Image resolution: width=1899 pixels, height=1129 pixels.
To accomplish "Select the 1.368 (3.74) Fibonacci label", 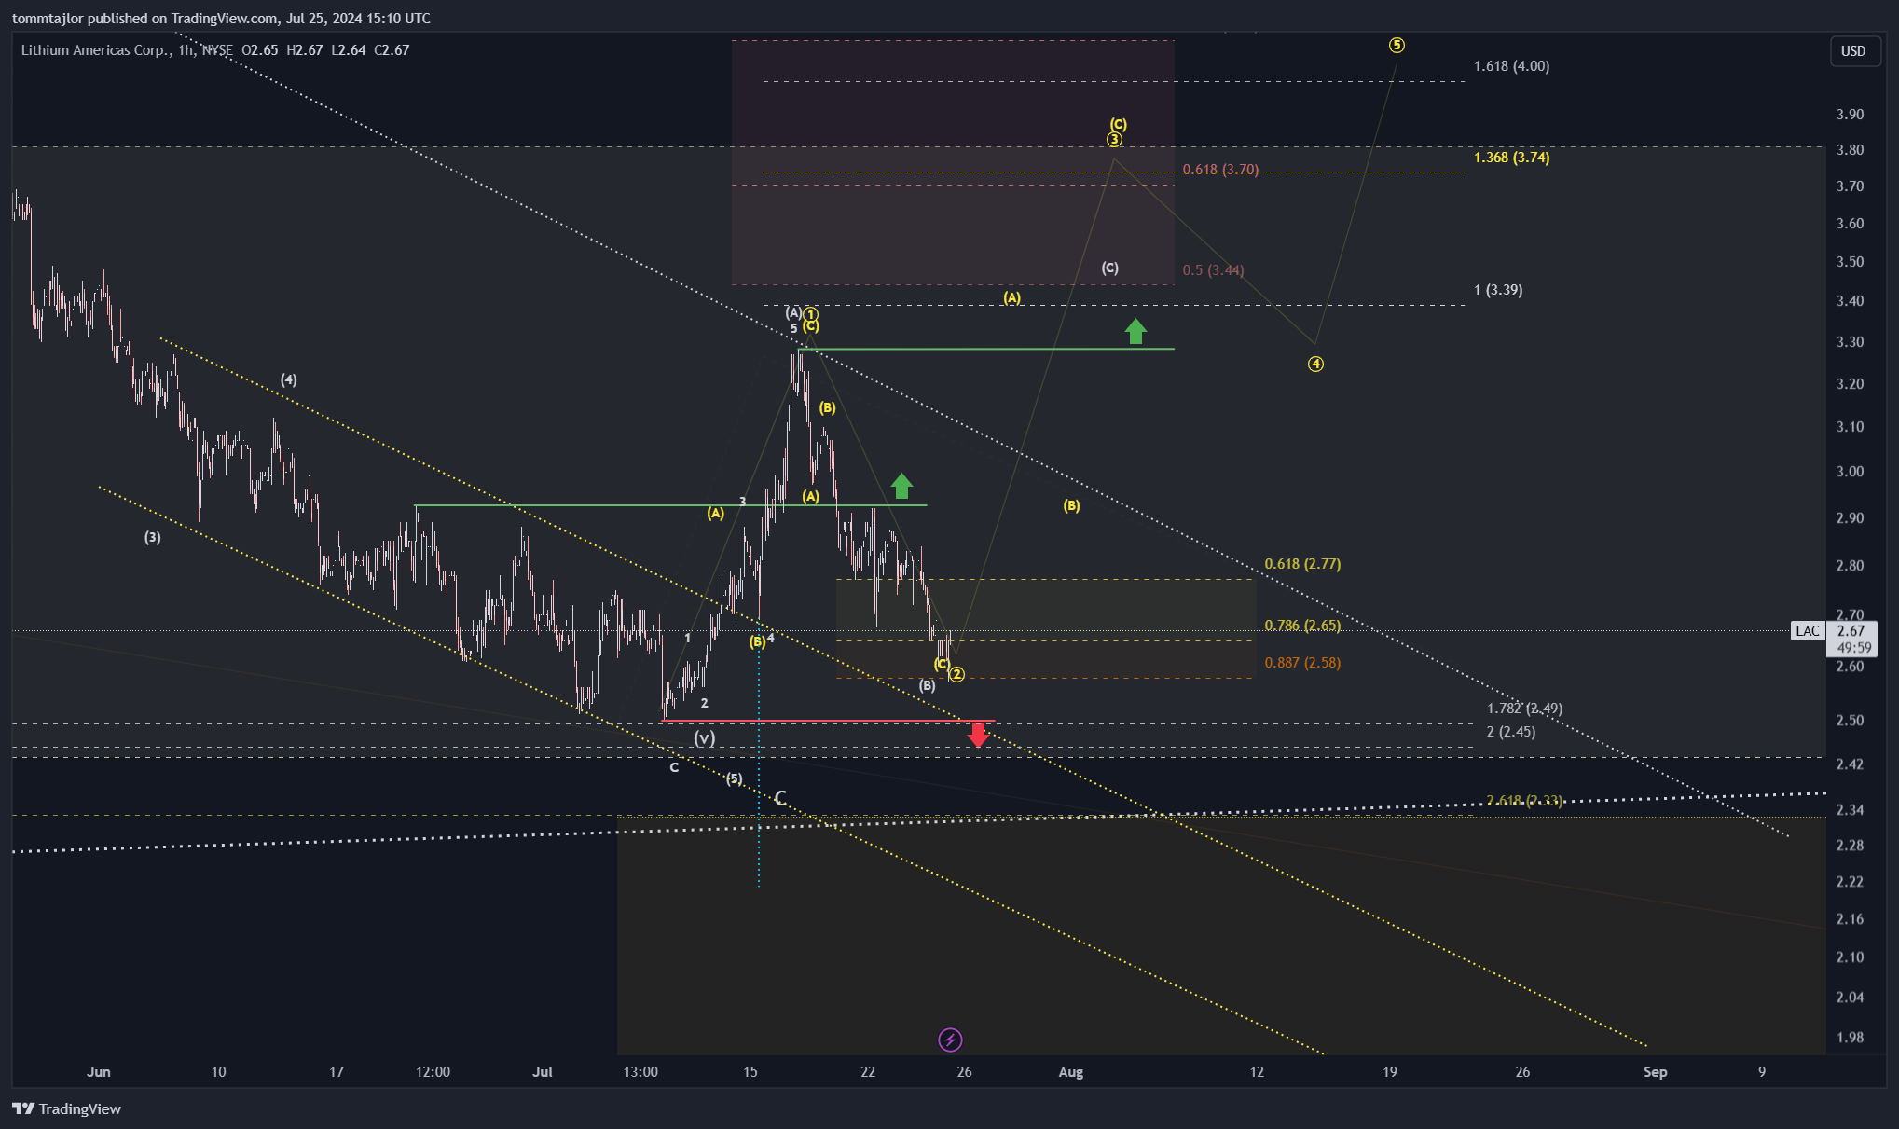I will (x=1512, y=158).
